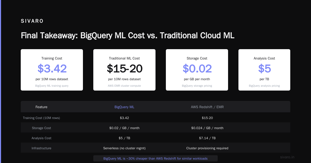The width and height of the screenshot is (311, 163).
Task: Select the Analysis Cost row label
Action: (x=41, y=138)
